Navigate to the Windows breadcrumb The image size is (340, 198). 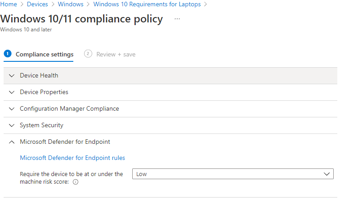click(71, 4)
